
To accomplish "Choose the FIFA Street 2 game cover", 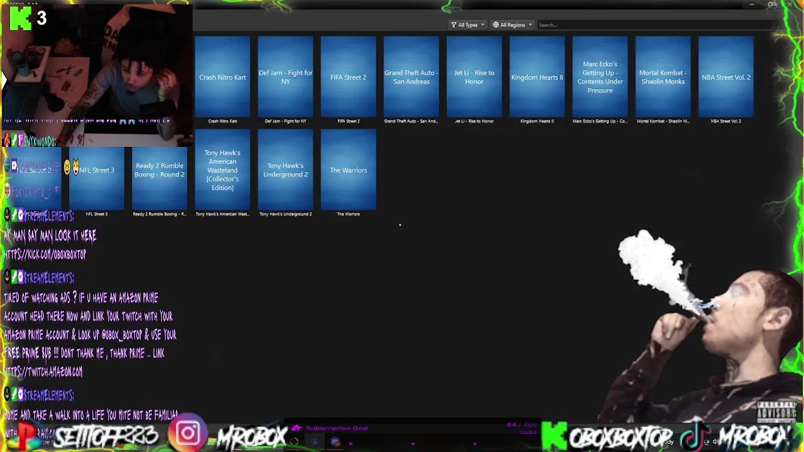I will (349, 77).
